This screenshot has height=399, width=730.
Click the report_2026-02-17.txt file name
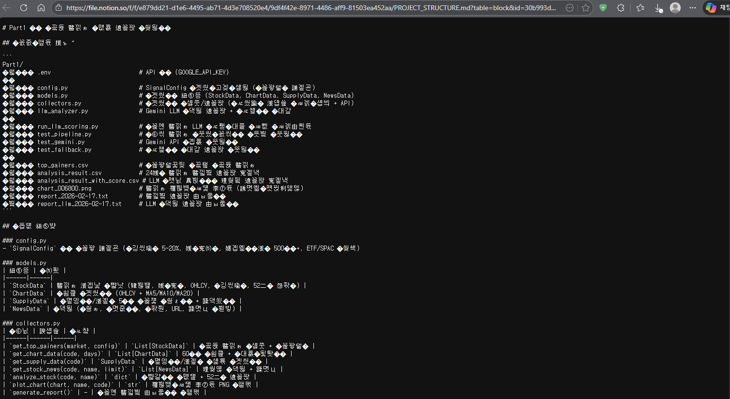pos(73,196)
